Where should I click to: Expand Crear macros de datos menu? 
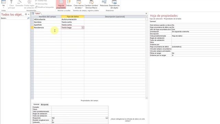[79, 4]
